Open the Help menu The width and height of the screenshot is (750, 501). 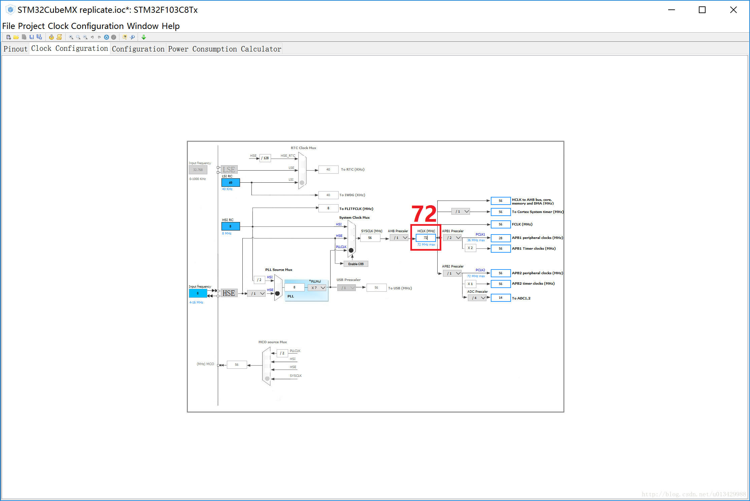[171, 26]
